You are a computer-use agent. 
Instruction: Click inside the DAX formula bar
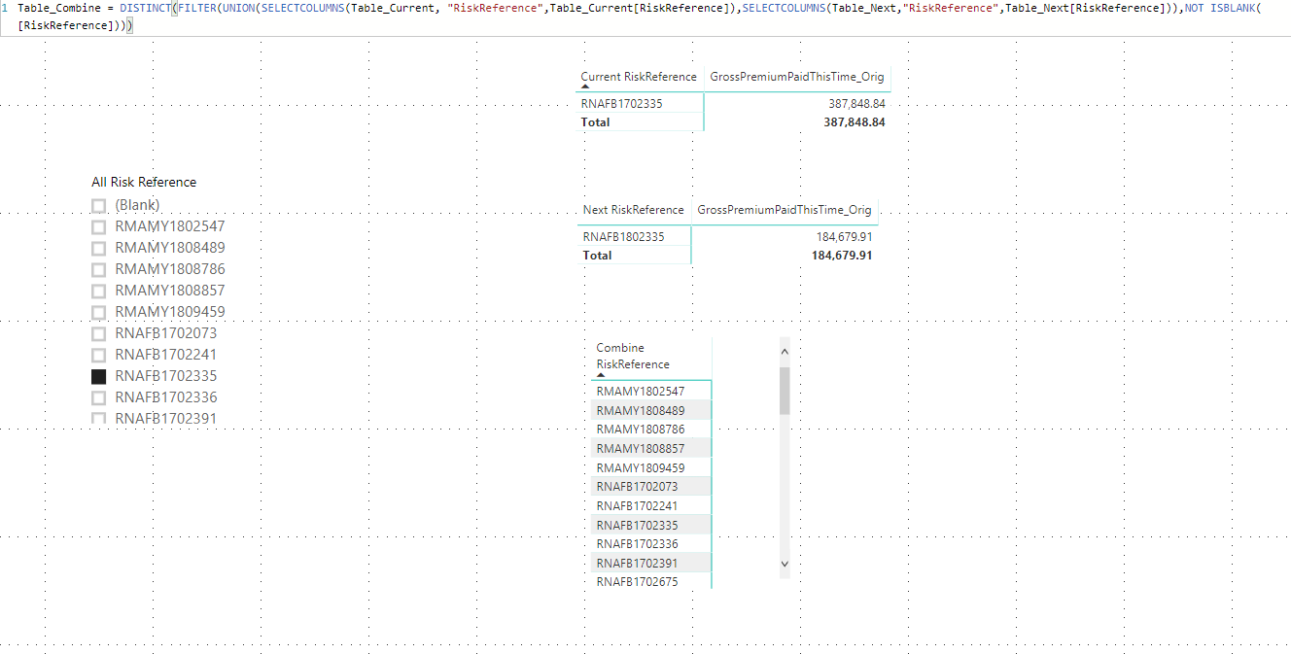(x=645, y=17)
